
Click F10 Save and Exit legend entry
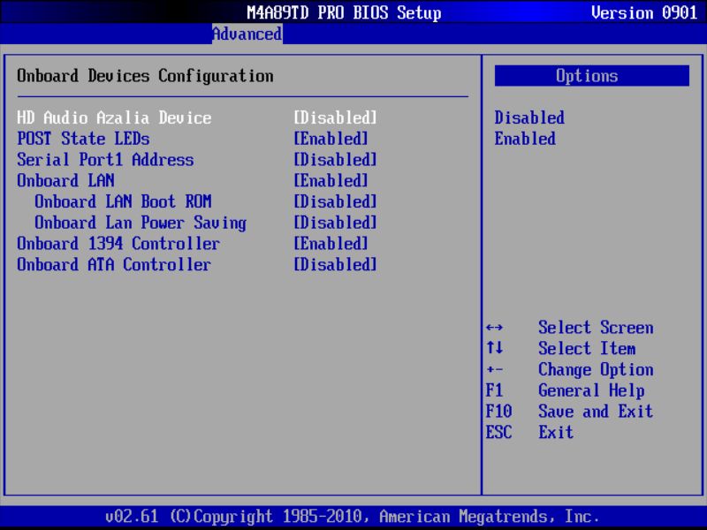(570, 412)
